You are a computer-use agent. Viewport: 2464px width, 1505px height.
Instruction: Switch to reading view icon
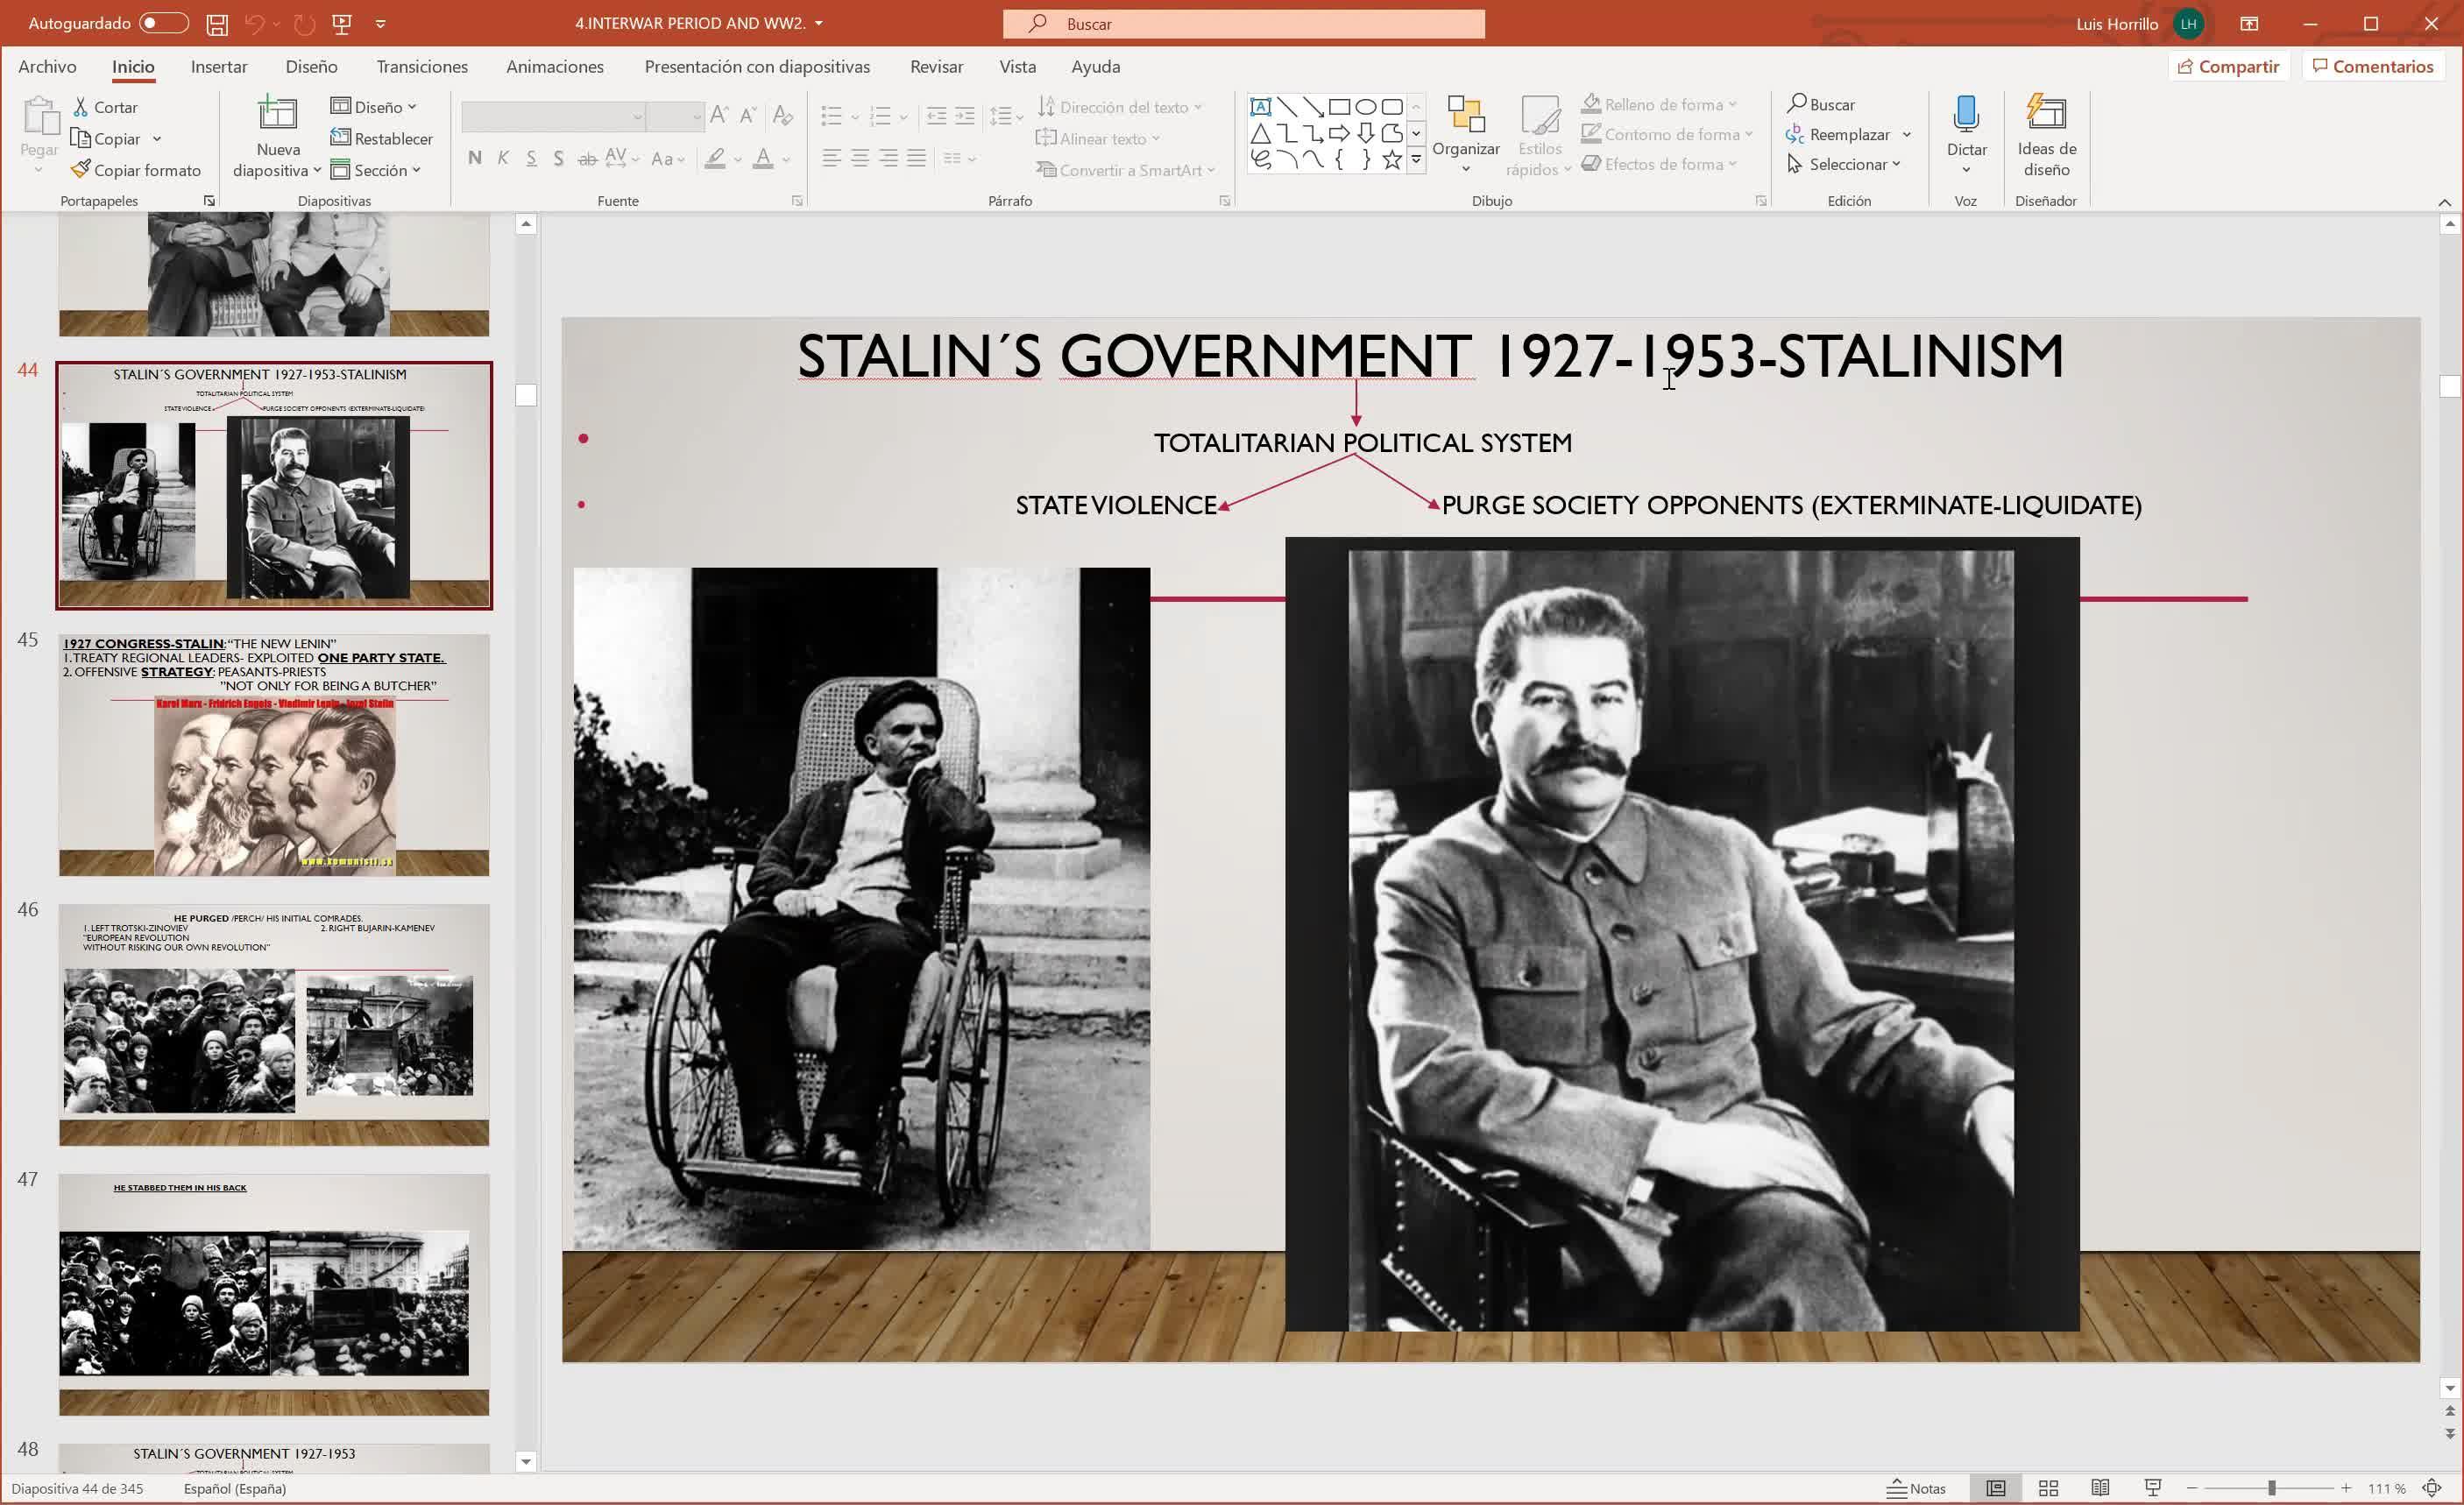click(x=2100, y=1488)
